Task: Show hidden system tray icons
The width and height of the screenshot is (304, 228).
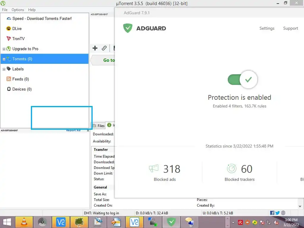Action: [x=233, y=222]
